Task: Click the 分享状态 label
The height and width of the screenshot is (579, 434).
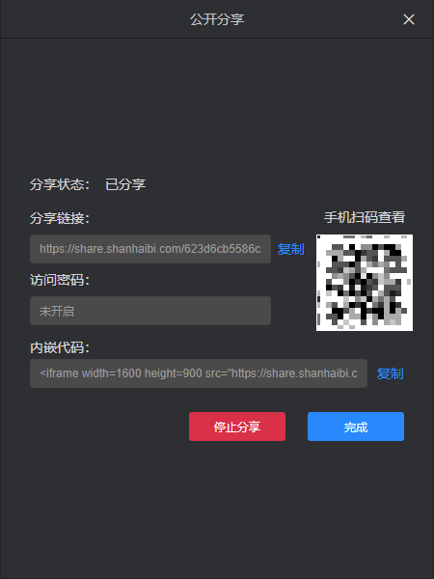Action: 60,184
